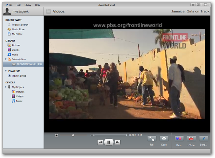Upload the video to YouTube
This screenshot has width=215, height=158.
pyautogui.click(x=191, y=139)
